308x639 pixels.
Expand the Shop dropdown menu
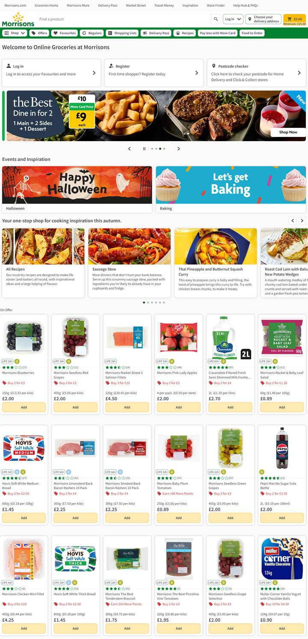coord(15,33)
